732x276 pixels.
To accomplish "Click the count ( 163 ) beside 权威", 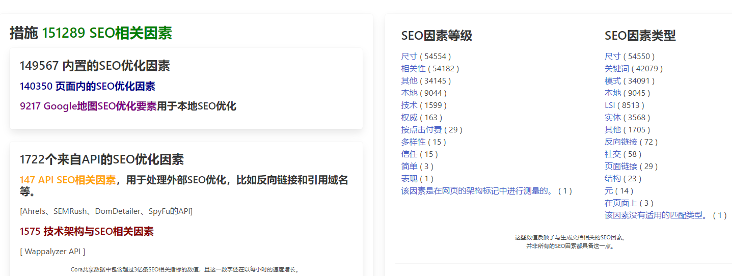I will coord(431,118).
